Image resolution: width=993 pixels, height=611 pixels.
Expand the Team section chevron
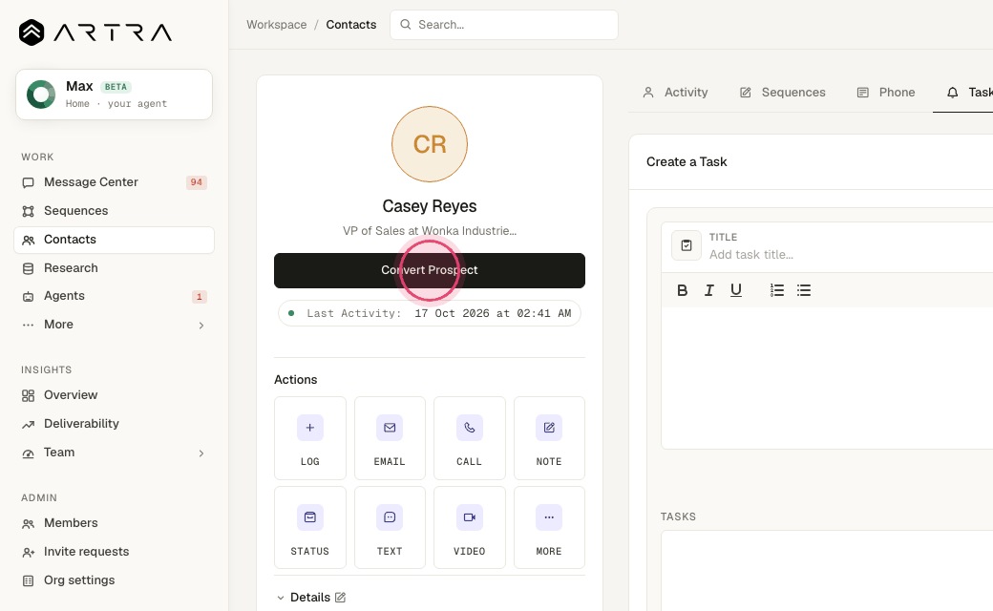click(x=201, y=453)
